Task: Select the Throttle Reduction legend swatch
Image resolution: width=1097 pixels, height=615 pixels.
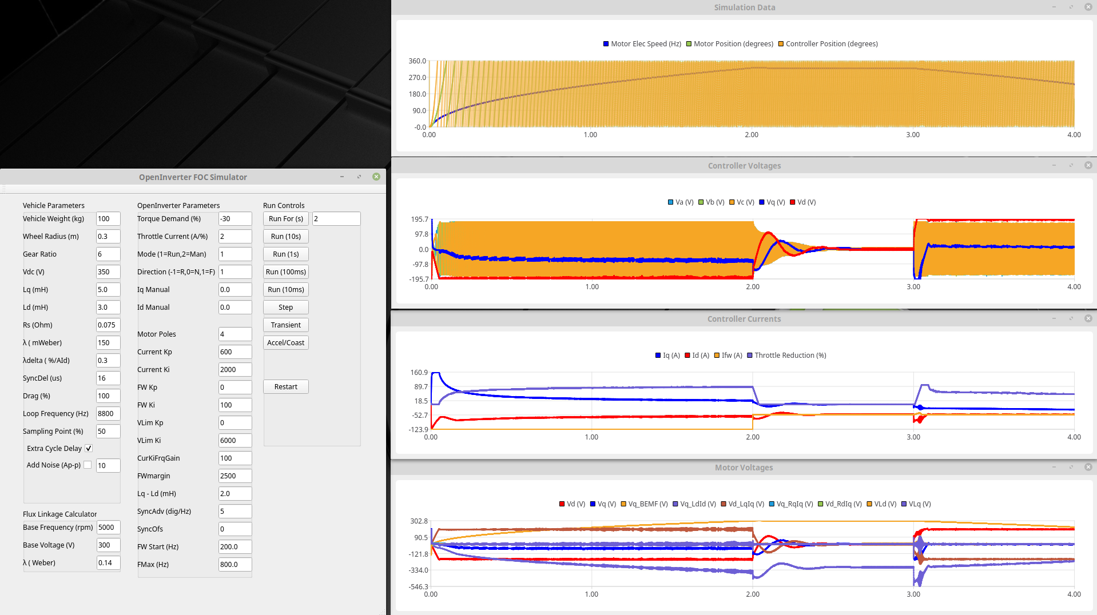Action: [x=749, y=356]
